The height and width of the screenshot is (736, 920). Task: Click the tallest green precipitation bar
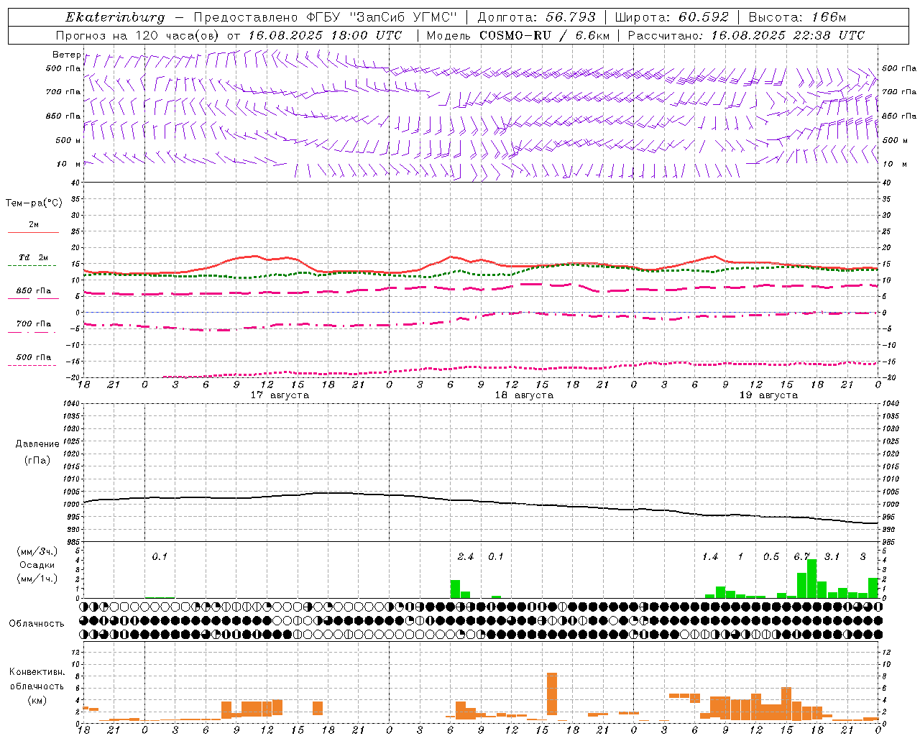(x=812, y=578)
